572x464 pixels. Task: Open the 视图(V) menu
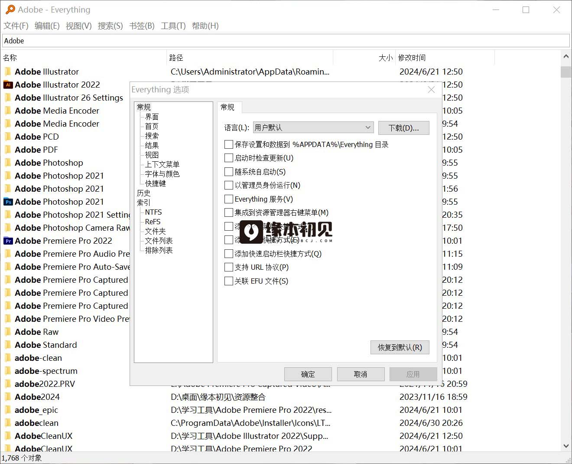pyautogui.click(x=79, y=26)
